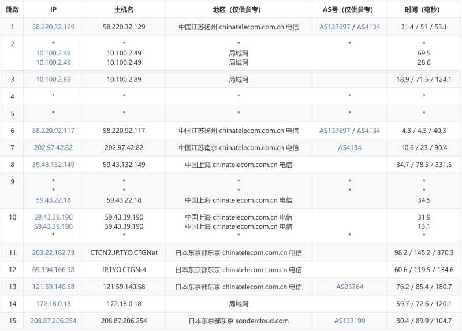Select the 121.59.140.58 IP link

coord(53,287)
